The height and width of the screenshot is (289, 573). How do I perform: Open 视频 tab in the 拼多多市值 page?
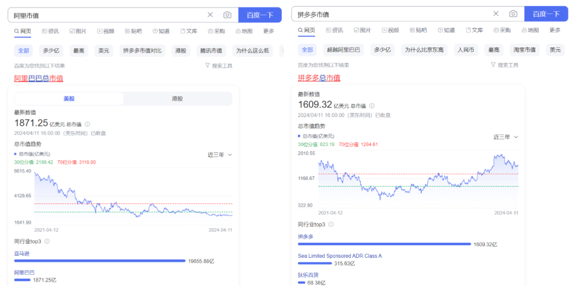pyautogui.click(x=390, y=30)
